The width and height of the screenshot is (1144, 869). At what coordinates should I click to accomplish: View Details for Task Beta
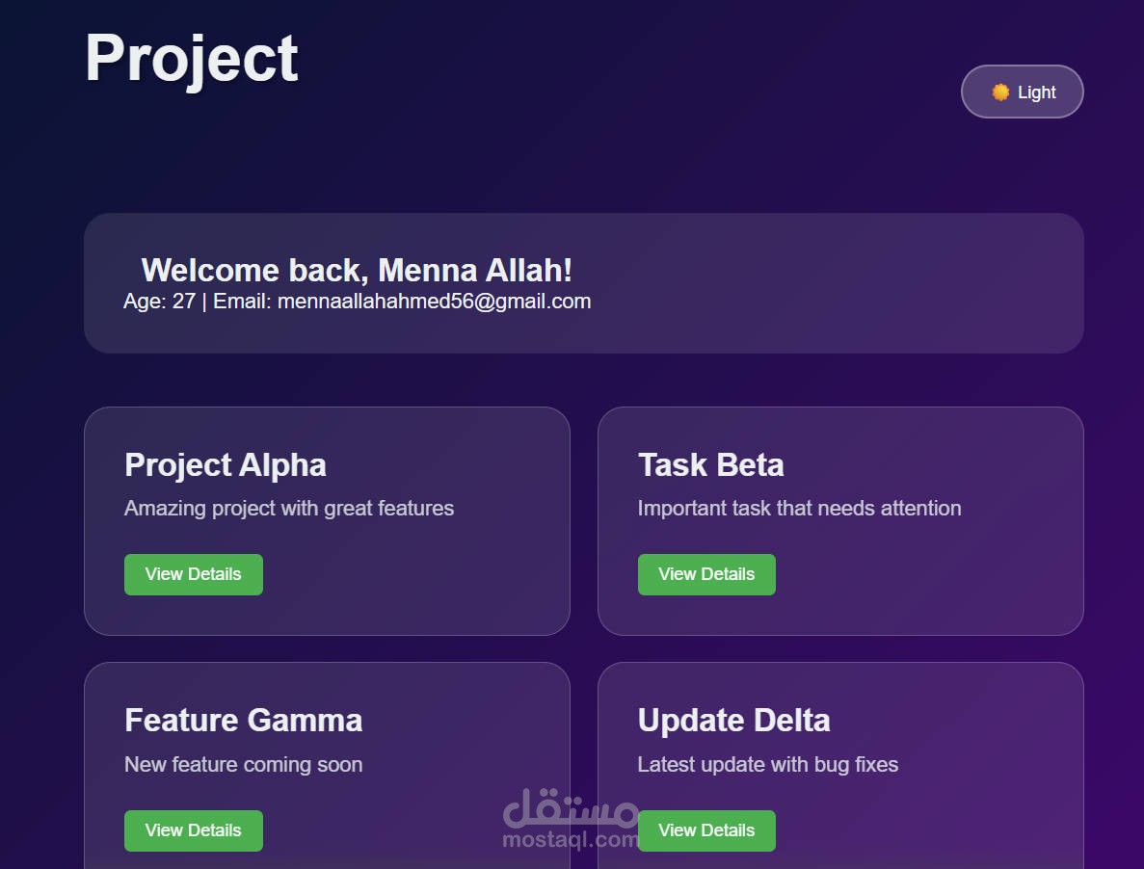click(706, 574)
